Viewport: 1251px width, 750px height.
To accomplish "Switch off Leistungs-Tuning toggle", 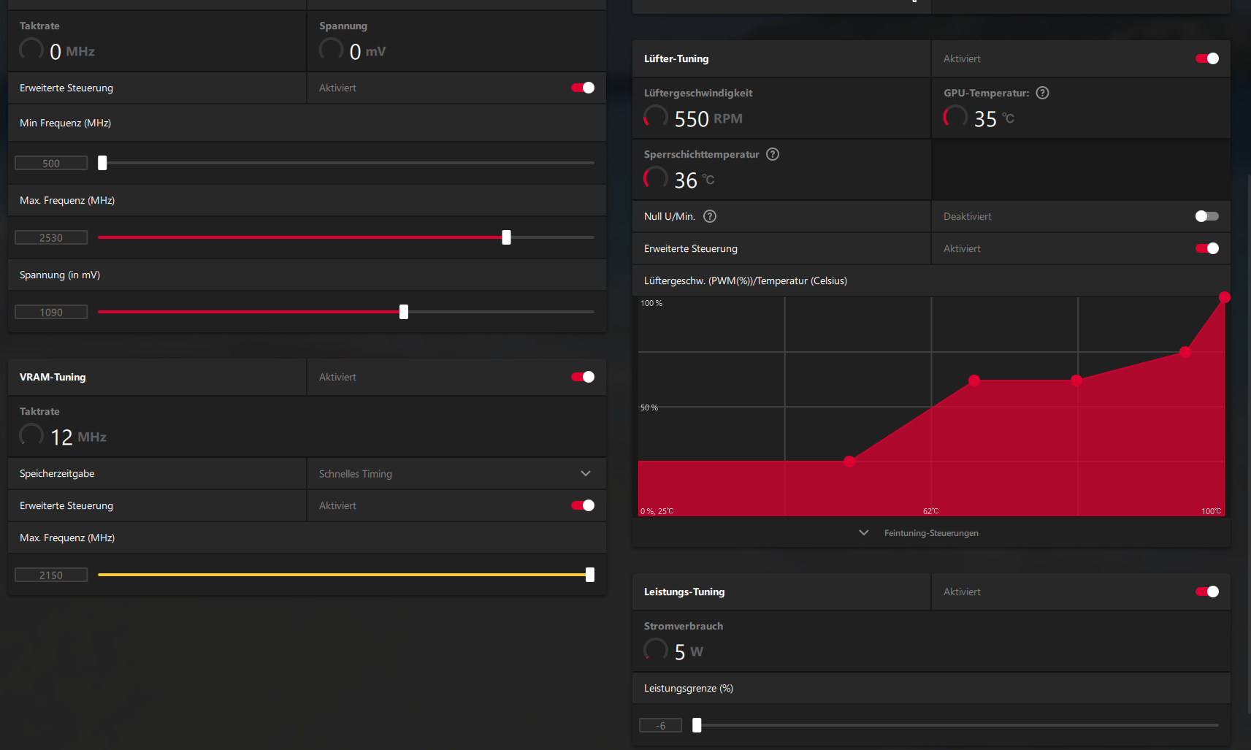I will [1207, 592].
